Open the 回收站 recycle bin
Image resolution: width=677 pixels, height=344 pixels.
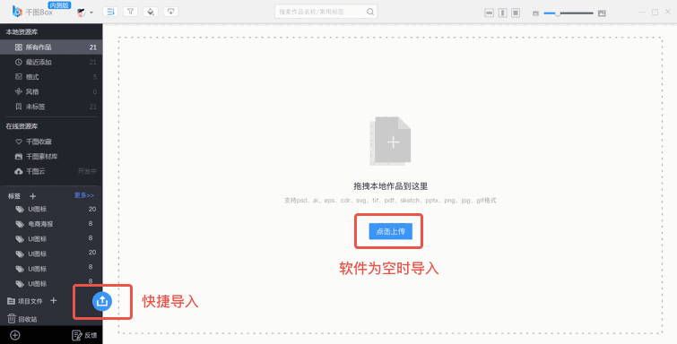click(x=22, y=319)
